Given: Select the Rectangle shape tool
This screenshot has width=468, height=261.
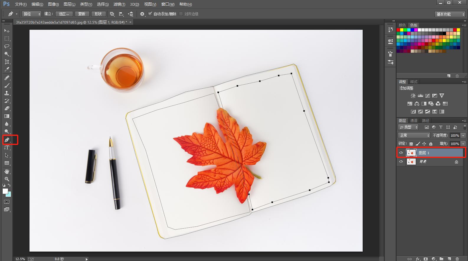Looking at the screenshot, I should (x=7, y=163).
